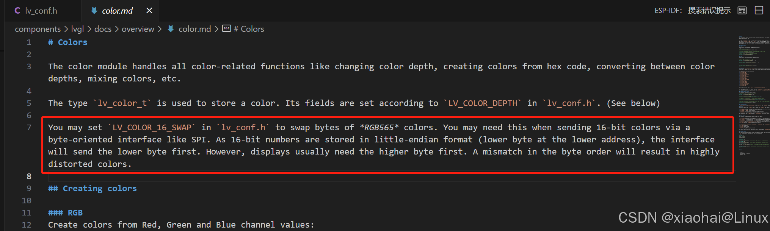Open the components breadcrumb dropdown

38,29
